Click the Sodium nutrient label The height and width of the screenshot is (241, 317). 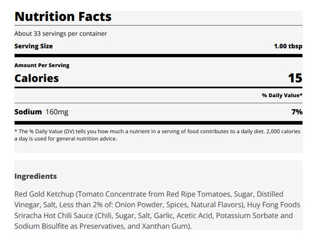(28, 112)
